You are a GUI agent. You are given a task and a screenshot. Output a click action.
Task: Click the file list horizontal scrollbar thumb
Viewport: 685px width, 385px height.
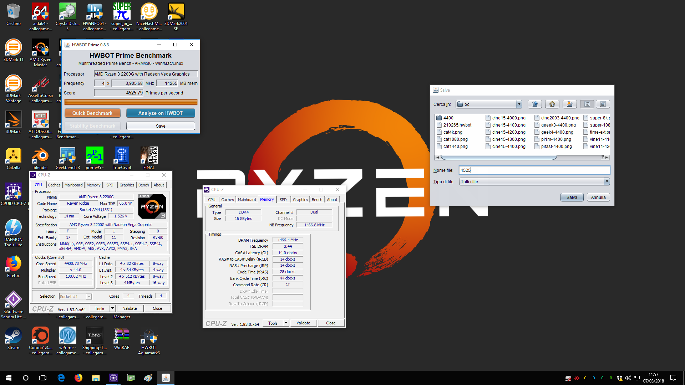click(498, 157)
